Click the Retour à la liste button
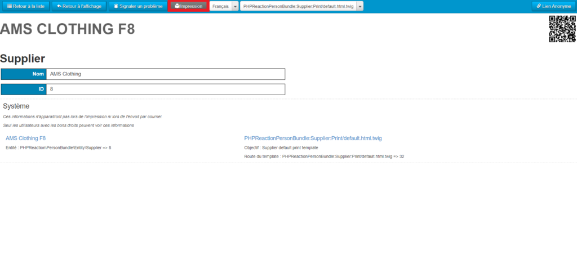Screen dimensions: 577x260 coord(26,6)
